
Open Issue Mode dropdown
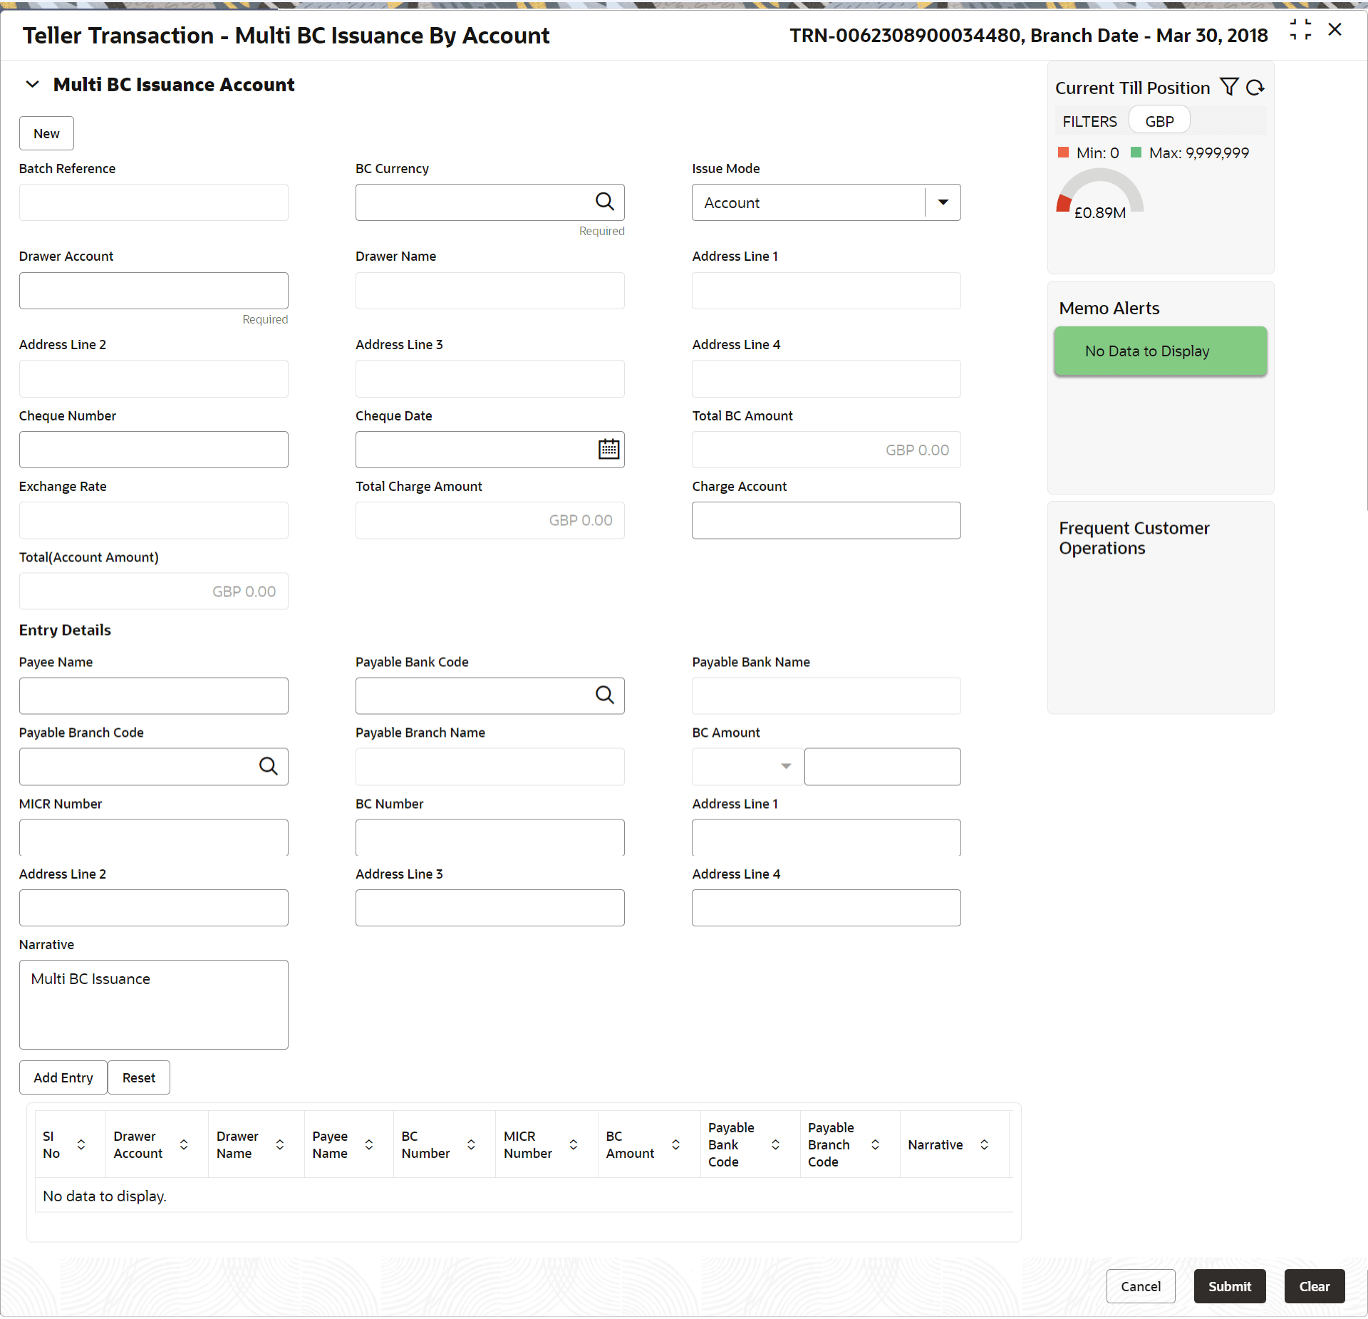click(x=943, y=202)
